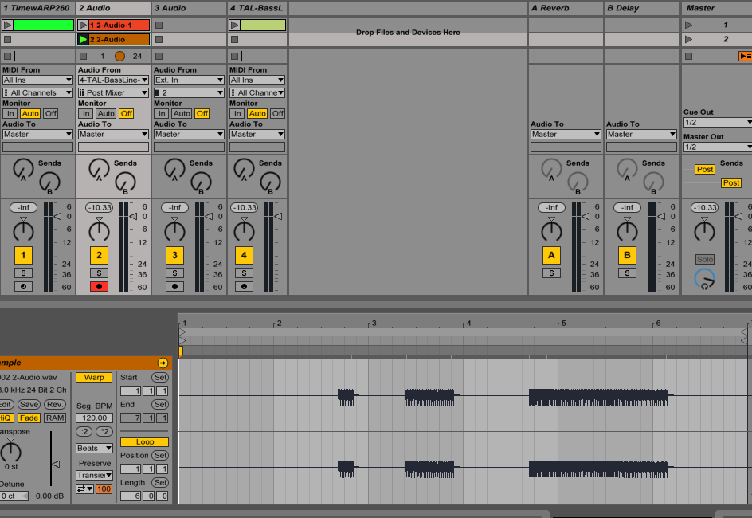Viewport: 752px width, 518px height.
Task: Open All Channels dropdown on track 1
Action: (x=37, y=92)
